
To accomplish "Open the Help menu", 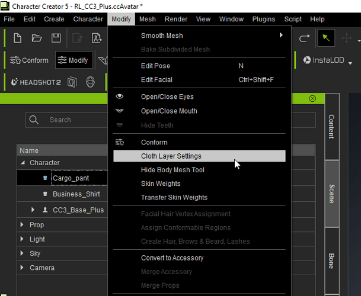I will tap(317, 19).
